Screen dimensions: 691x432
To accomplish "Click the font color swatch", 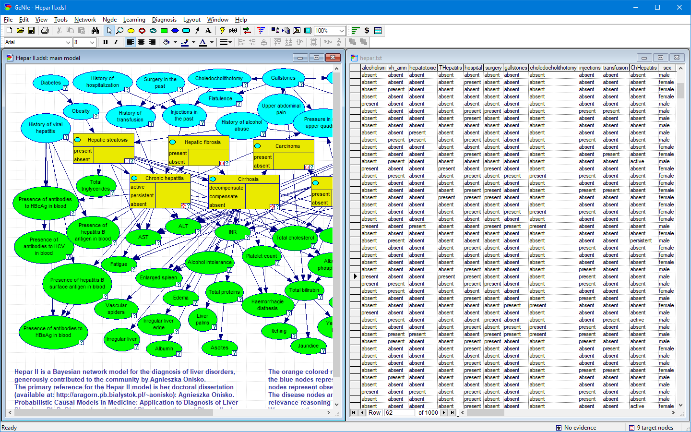I will tap(202, 42).
